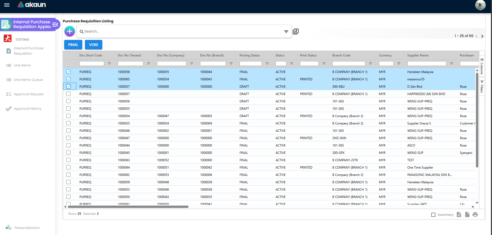The width and height of the screenshot is (492, 235).
Task: Sort by Posting Status header
Action: pos(250,55)
